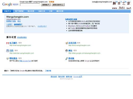
Task: Open the 即时通信 chat service link
Action: pos(13,58)
